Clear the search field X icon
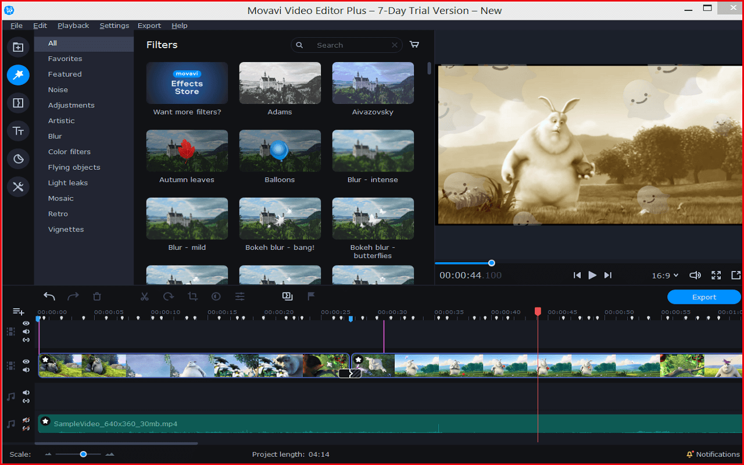 coord(395,45)
